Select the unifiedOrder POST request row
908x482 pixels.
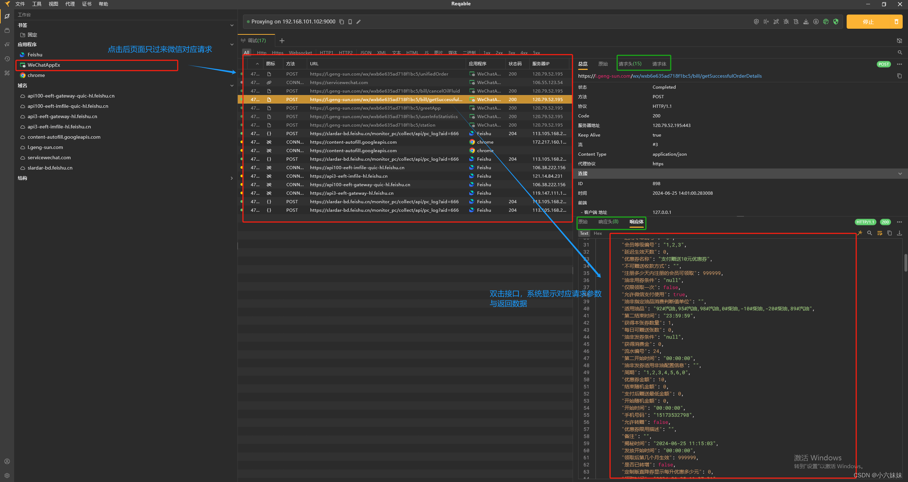379,74
